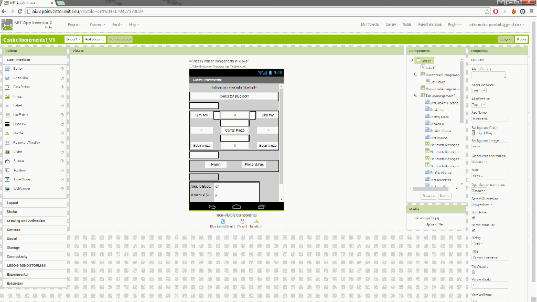Click the Upload File button
This screenshot has width=537, height=302.
[436, 224]
